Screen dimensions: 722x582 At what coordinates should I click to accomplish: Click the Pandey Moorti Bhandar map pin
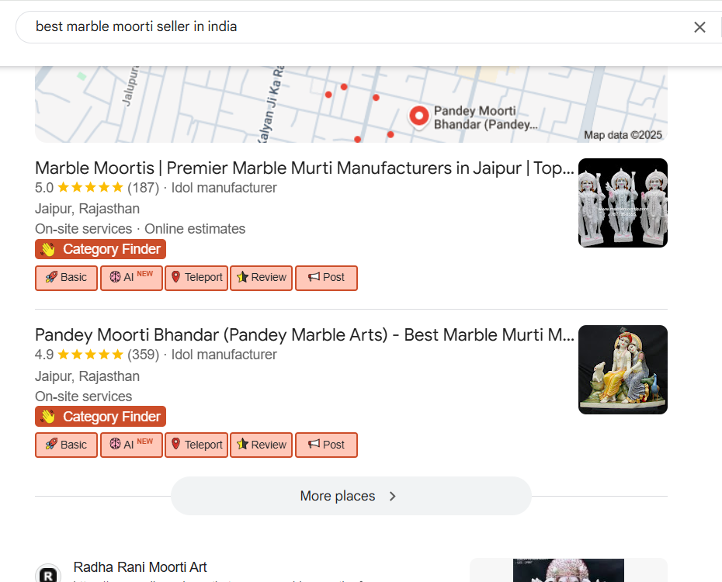pyautogui.click(x=419, y=116)
